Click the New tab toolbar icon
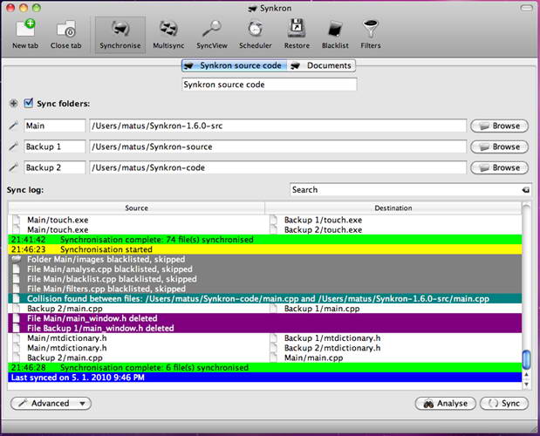 pos(24,33)
